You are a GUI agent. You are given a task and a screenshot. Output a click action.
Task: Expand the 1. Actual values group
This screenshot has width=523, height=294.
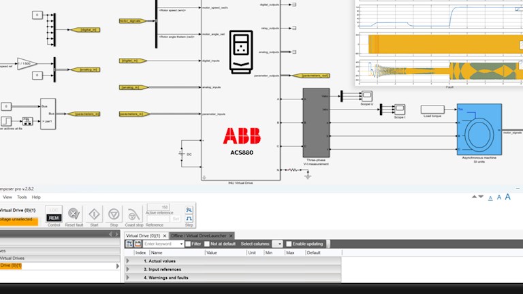[x=128, y=261]
